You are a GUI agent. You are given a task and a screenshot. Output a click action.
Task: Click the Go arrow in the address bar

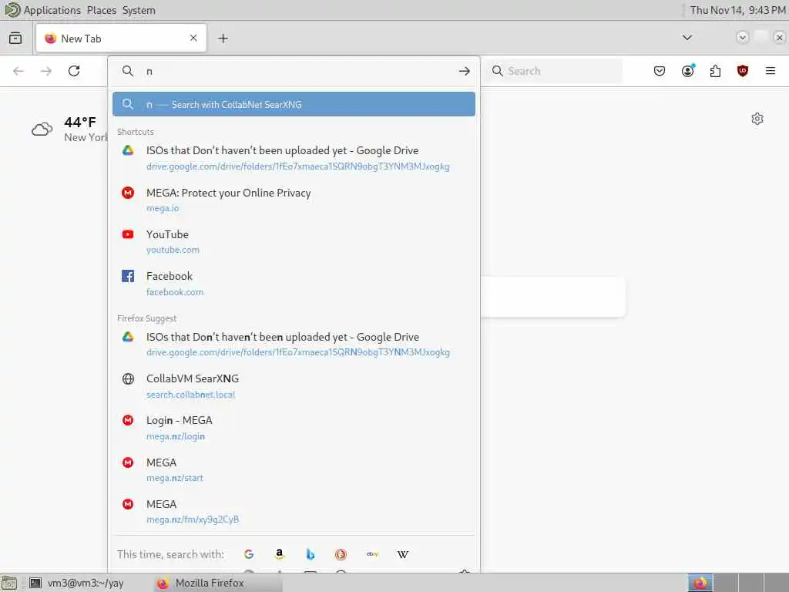click(465, 71)
